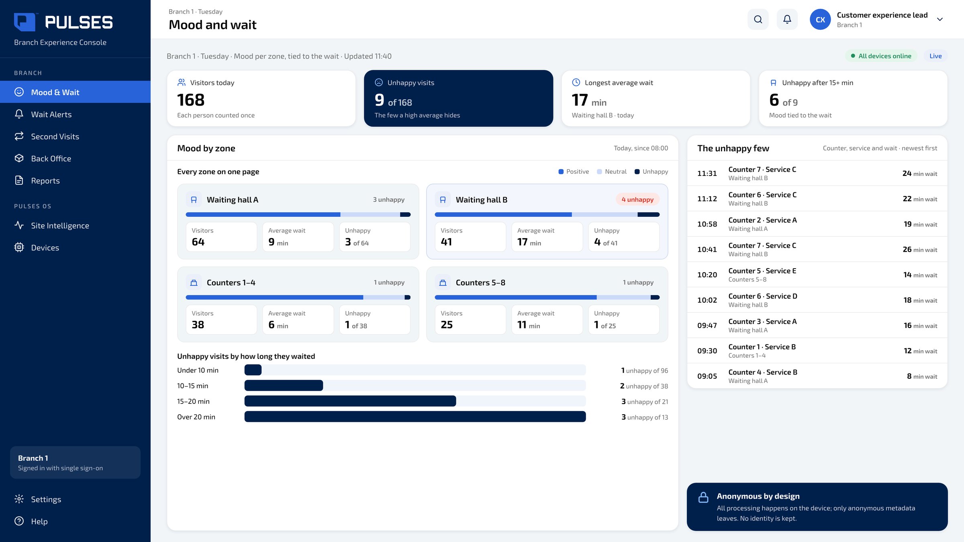Click the Unhappy legend color swatch

pyautogui.click(x=637, y=171)
